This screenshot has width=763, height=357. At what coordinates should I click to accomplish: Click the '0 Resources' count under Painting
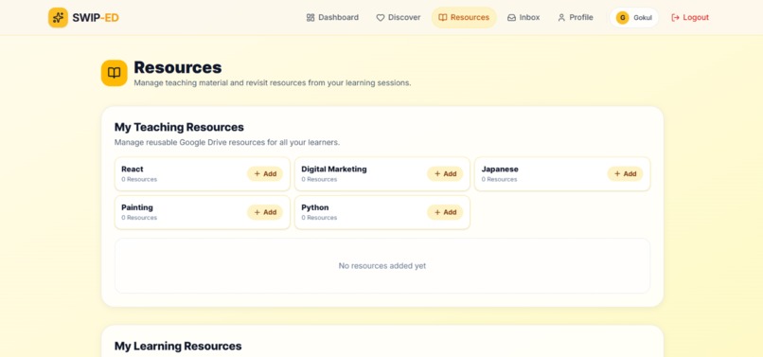[x=139, y=218]
